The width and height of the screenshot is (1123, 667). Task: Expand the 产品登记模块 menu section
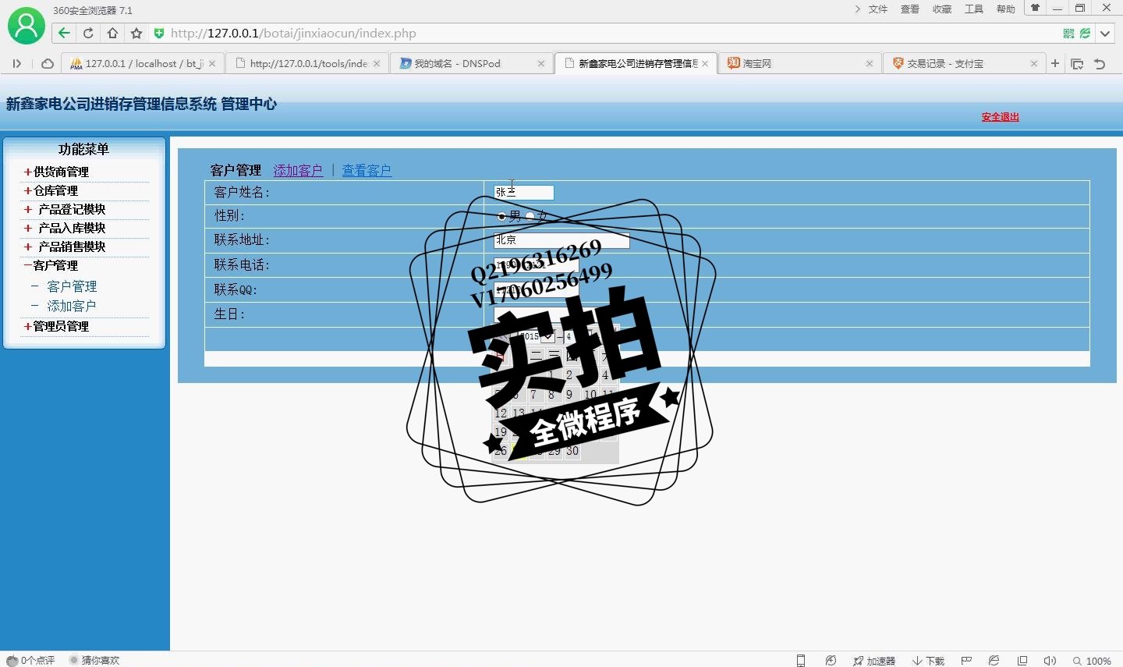coord(65,209)
